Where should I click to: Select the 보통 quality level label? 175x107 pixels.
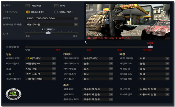pyautogui.click(x=58, y=50)
